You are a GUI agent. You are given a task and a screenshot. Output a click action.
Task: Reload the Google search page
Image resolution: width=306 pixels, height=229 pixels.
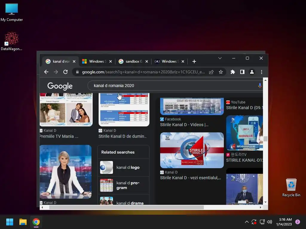pyautogui.click(x=65, y=72)
